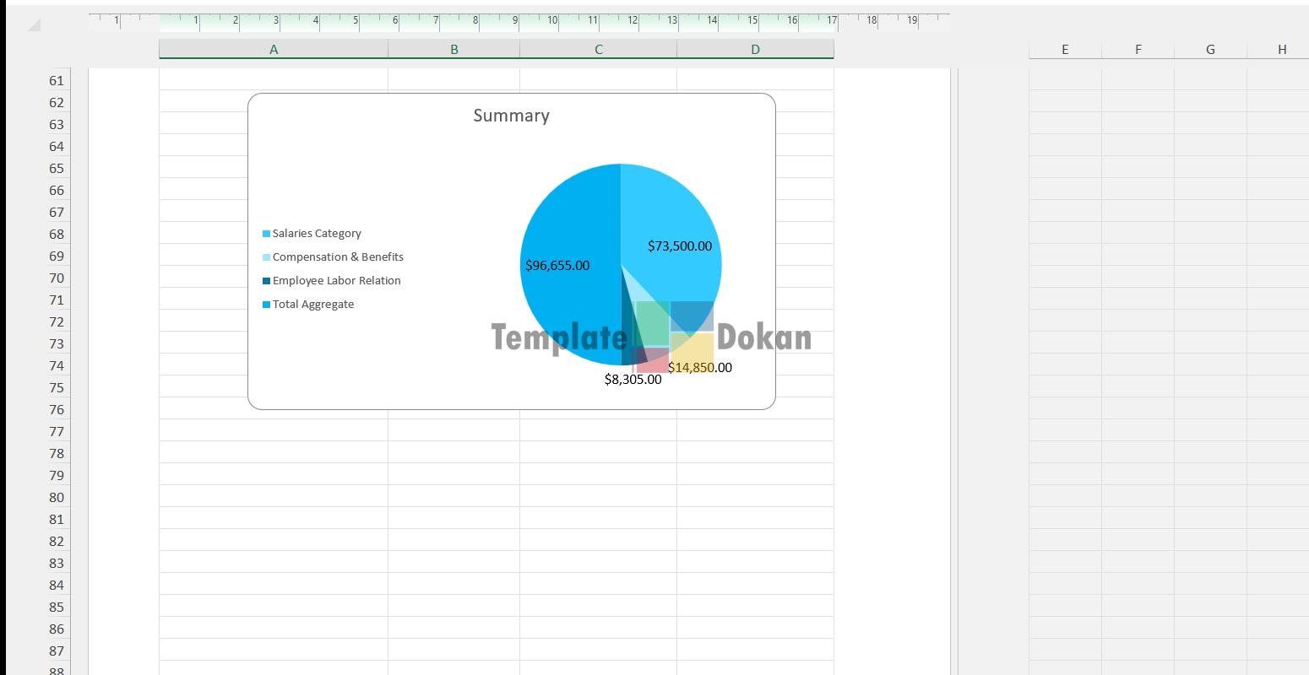Image resolution: width=1309 pixels, height=675 pixels.
Task: Select row 61 header
Action: (57, 81)
